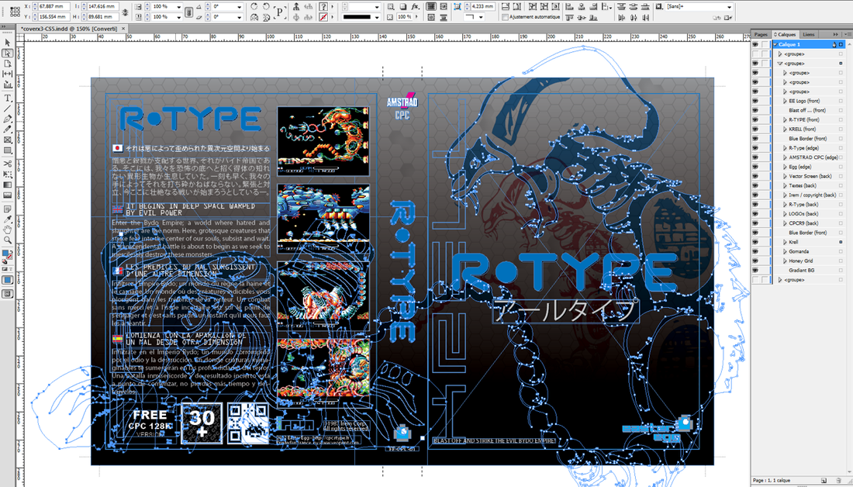Click the fill/stroke color swatch in toolbox

6,254
